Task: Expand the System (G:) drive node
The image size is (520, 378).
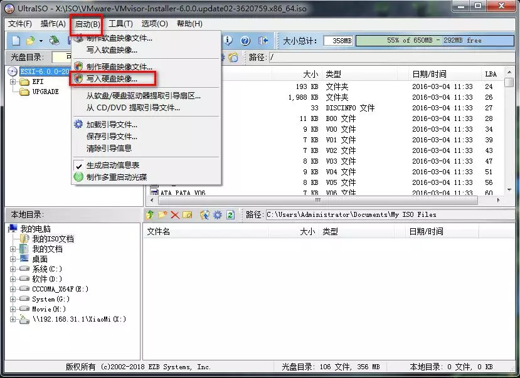Action: pos(13,299)
